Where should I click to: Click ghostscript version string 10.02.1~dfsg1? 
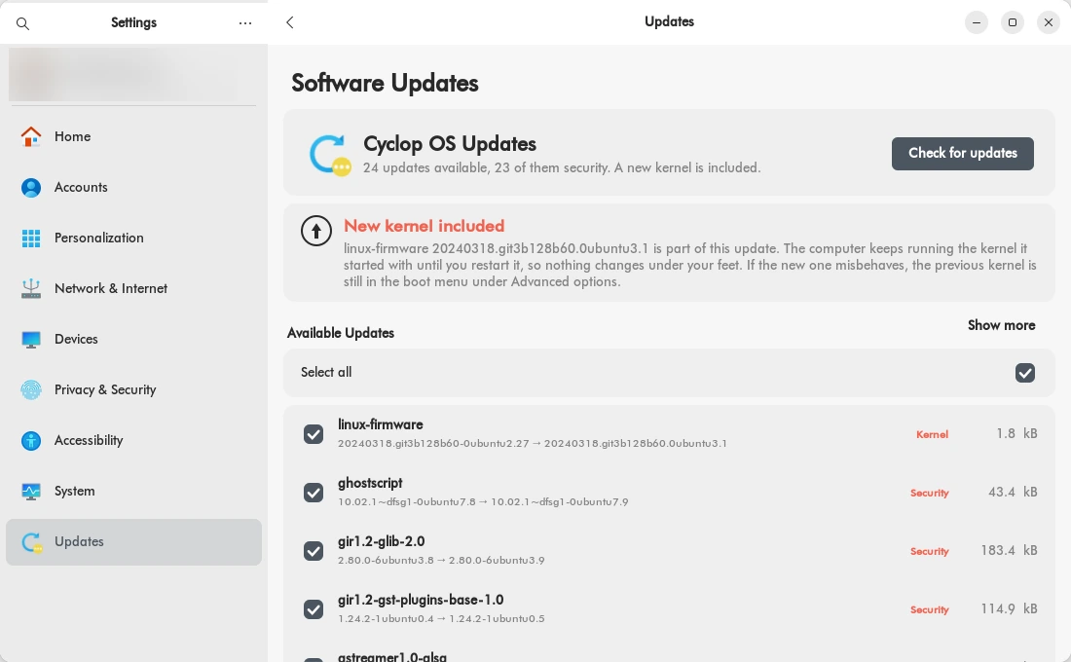click(x=483, y=502)
